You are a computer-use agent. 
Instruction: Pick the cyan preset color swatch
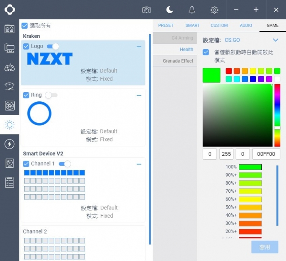click(237, 79)
